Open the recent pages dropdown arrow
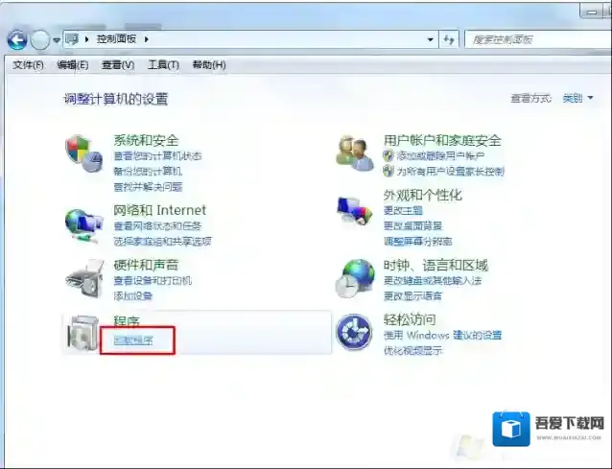The image size is (612, 469). 57,40
